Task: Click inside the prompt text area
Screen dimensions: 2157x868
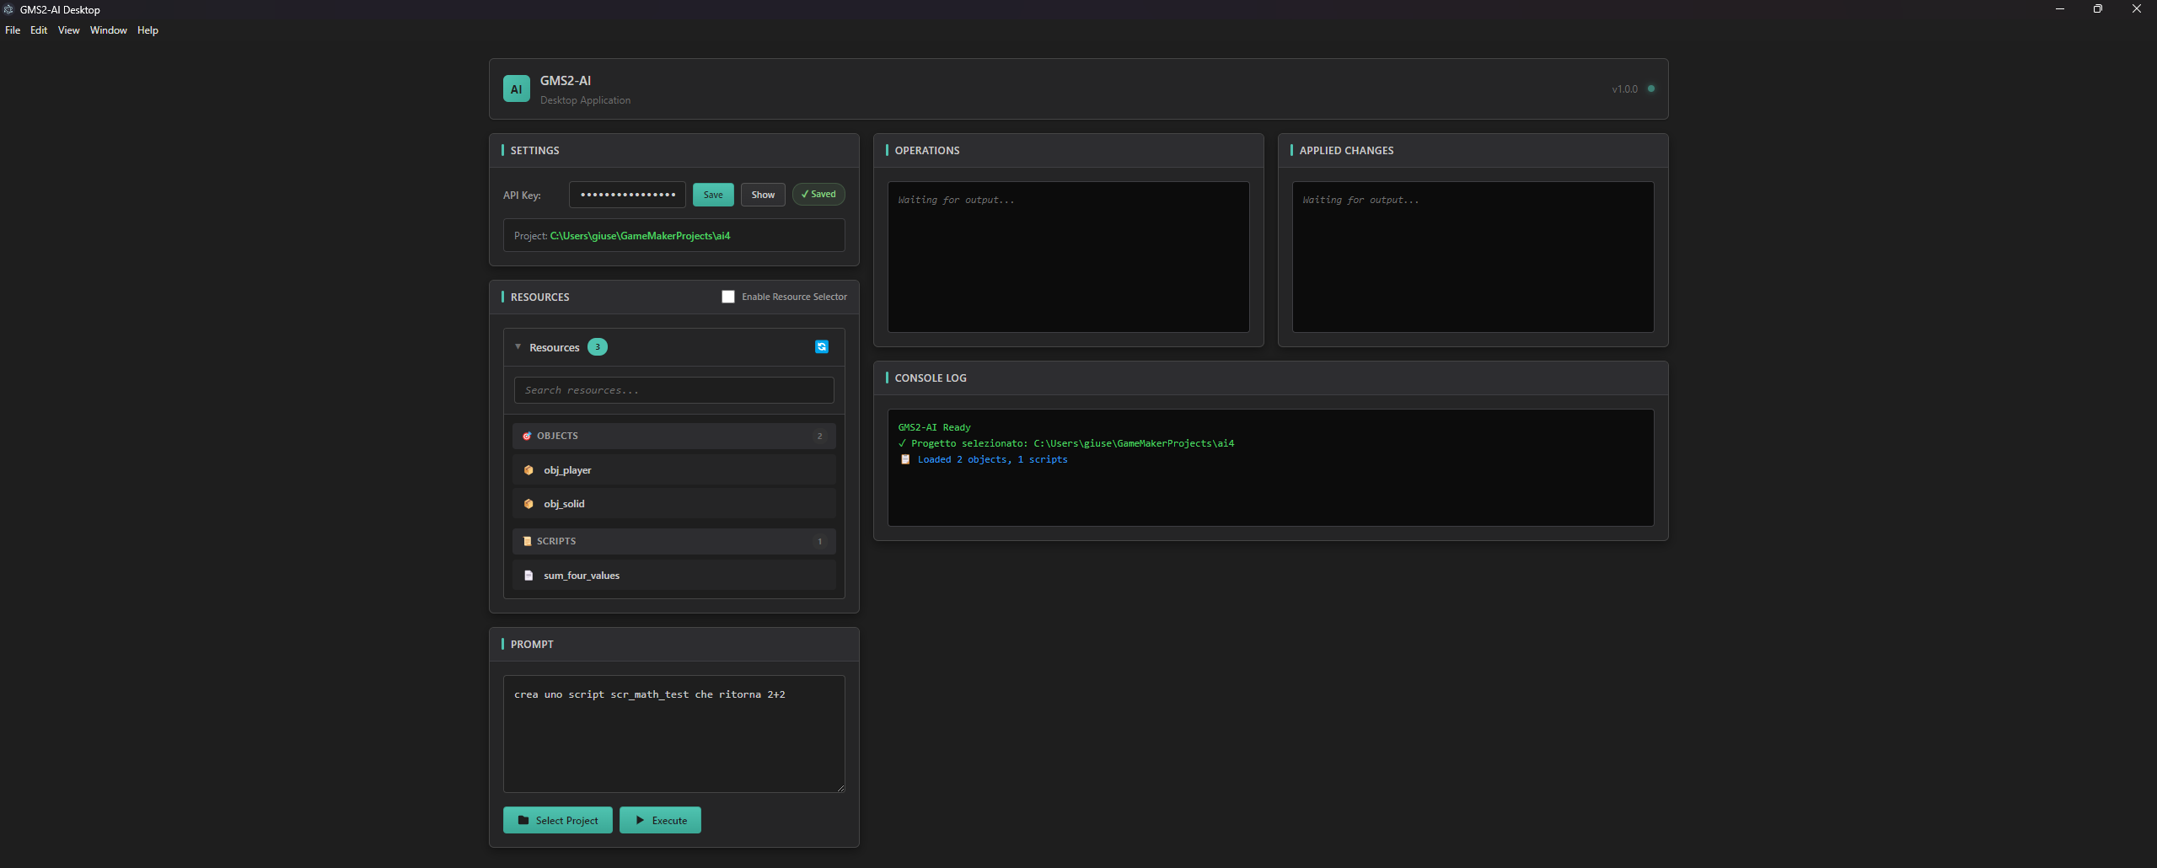Action: coord(674,734)
